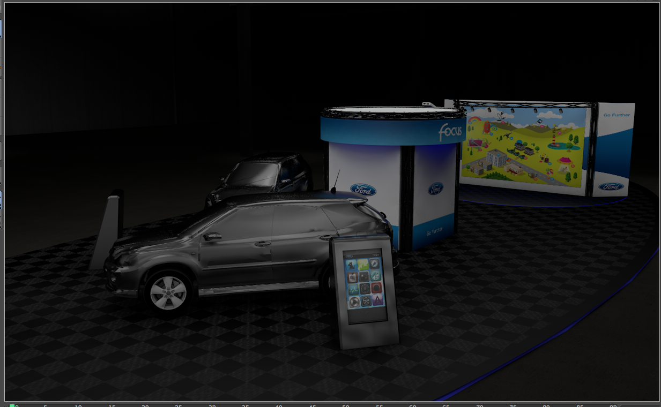Image resolution: width=661 pixels, height=407 pixels.
Task: Select the truss ring atop the round booth
Action: coord(393,112)
